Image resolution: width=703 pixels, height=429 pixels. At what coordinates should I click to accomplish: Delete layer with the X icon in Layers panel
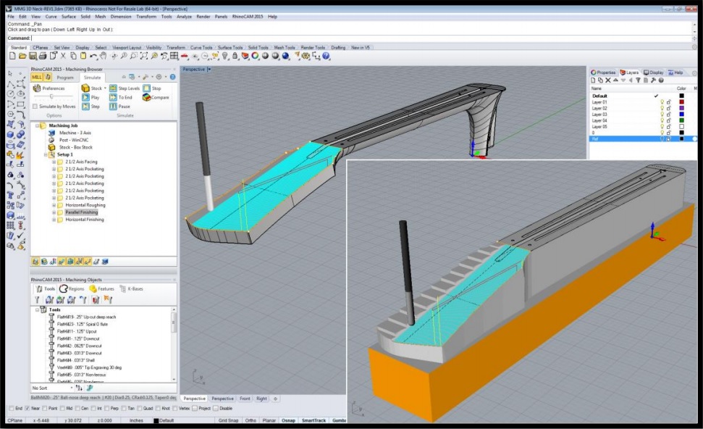click(x=608, y=80)
